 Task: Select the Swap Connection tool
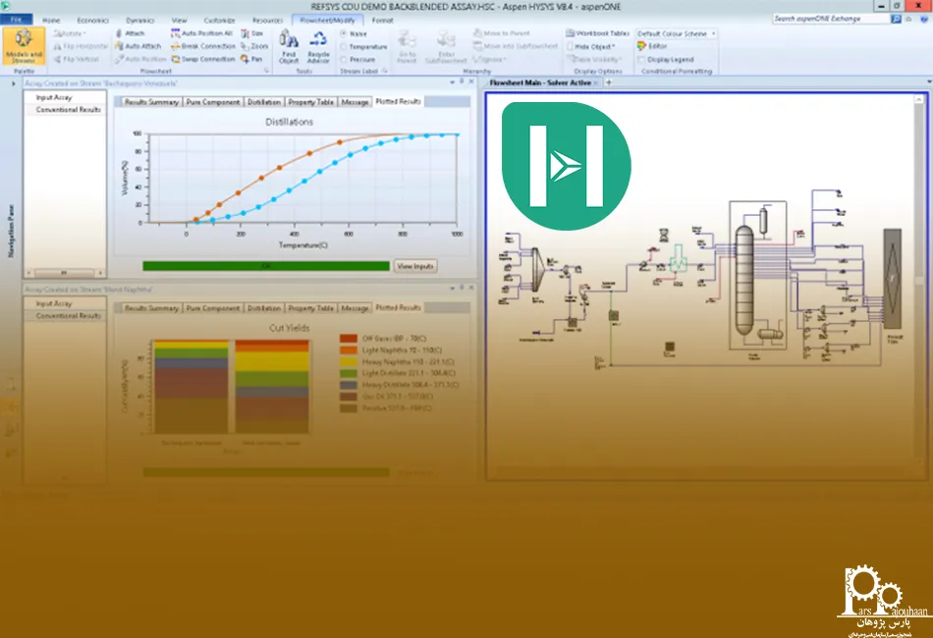pos(203,59)
